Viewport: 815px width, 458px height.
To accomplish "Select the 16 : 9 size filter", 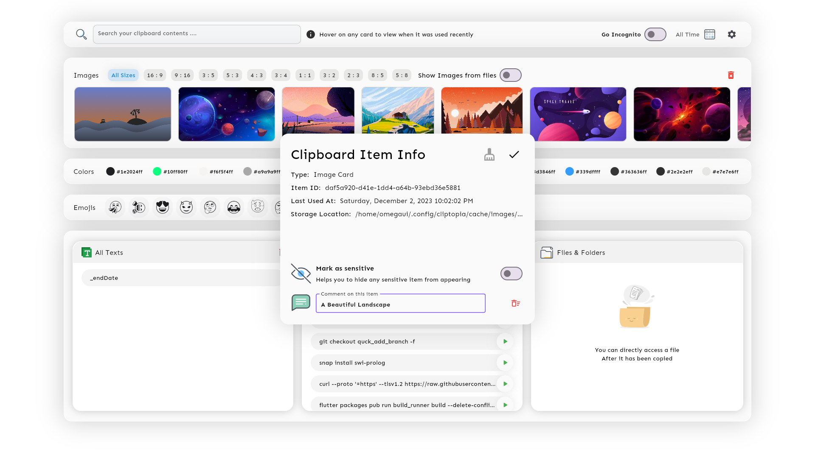I will 155,75.
